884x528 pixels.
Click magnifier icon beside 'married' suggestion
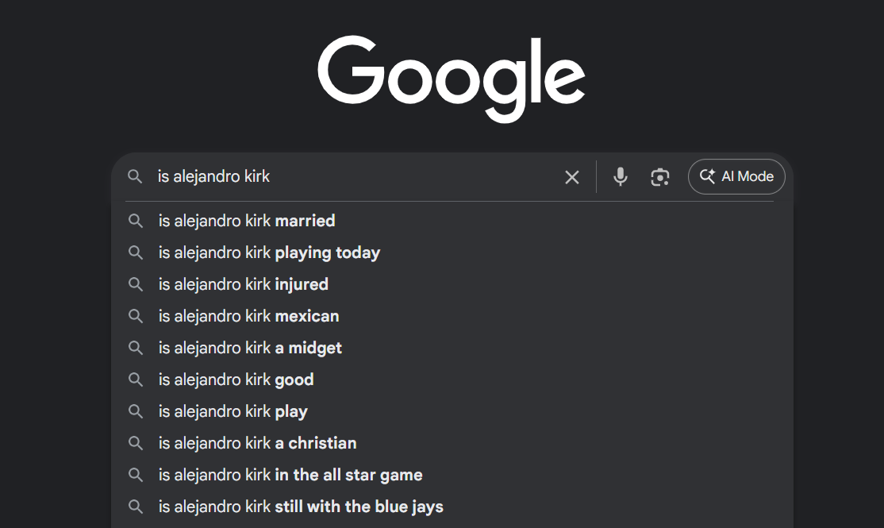tap(136, 221)
